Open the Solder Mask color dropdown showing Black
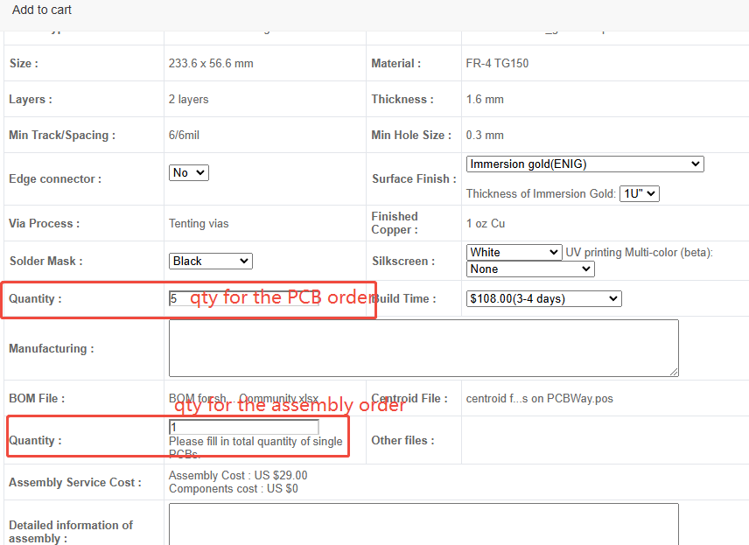 pos(210,261)
